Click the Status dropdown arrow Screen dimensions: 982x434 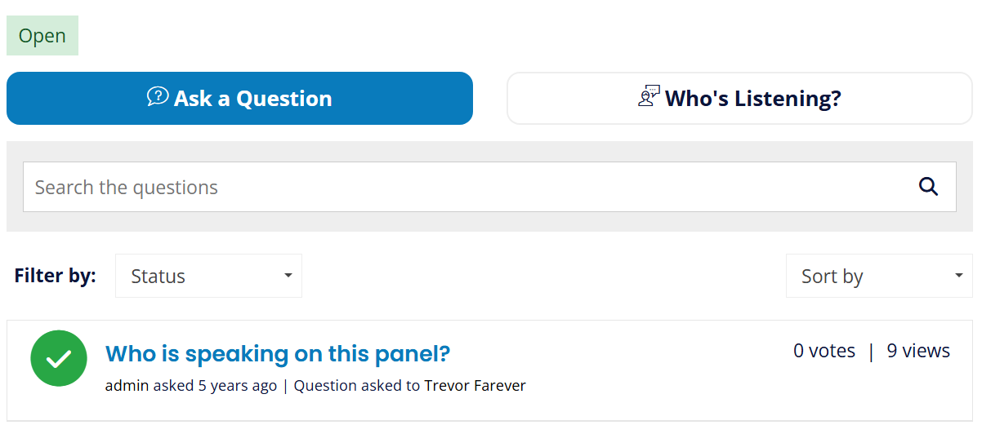[288, 276]
